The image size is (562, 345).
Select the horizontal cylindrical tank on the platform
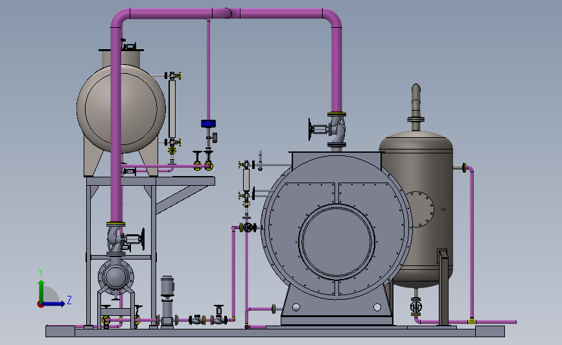tap(121, 109)
